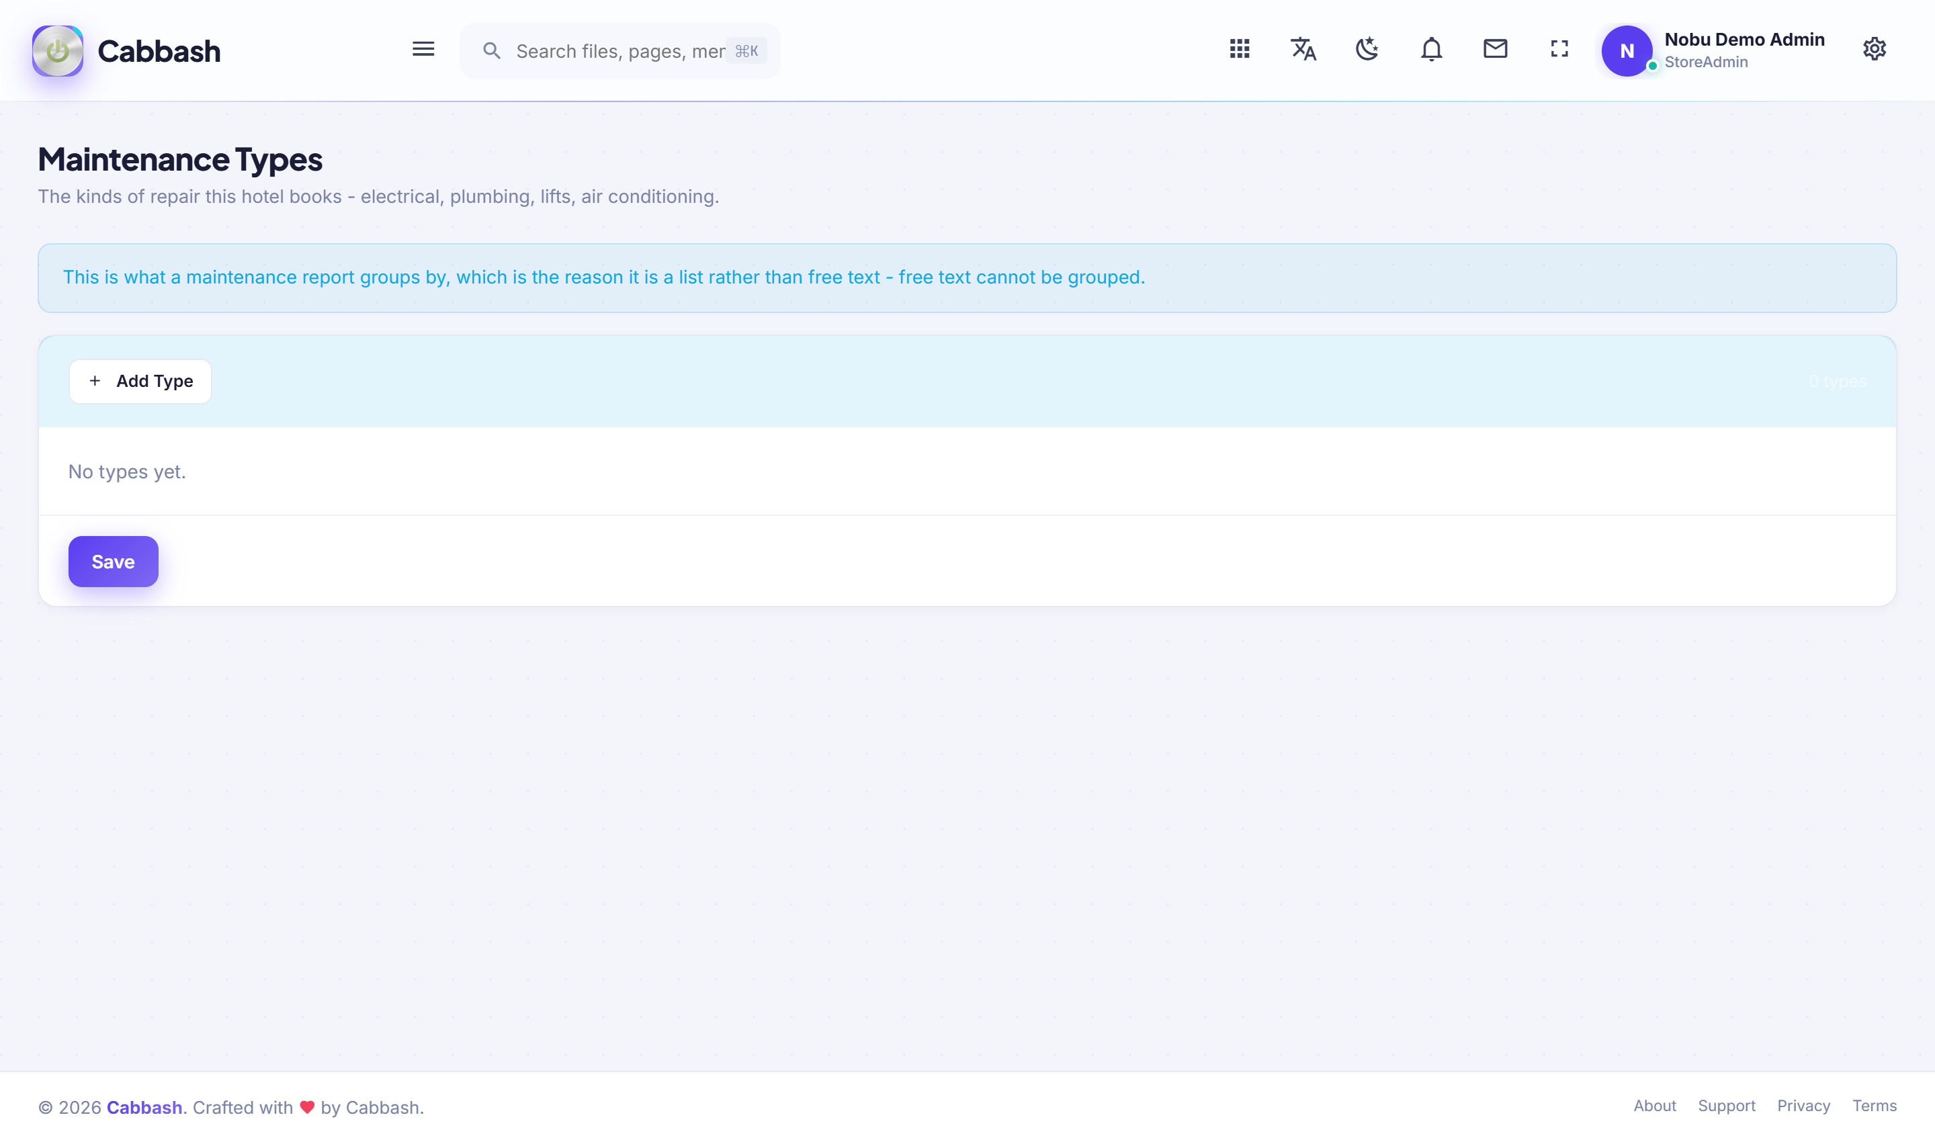Image resolution: width=1935 pixels, height=1142 pixels.
Task: Follow the Cabbash link in footer
Action: click(144, 1107)
